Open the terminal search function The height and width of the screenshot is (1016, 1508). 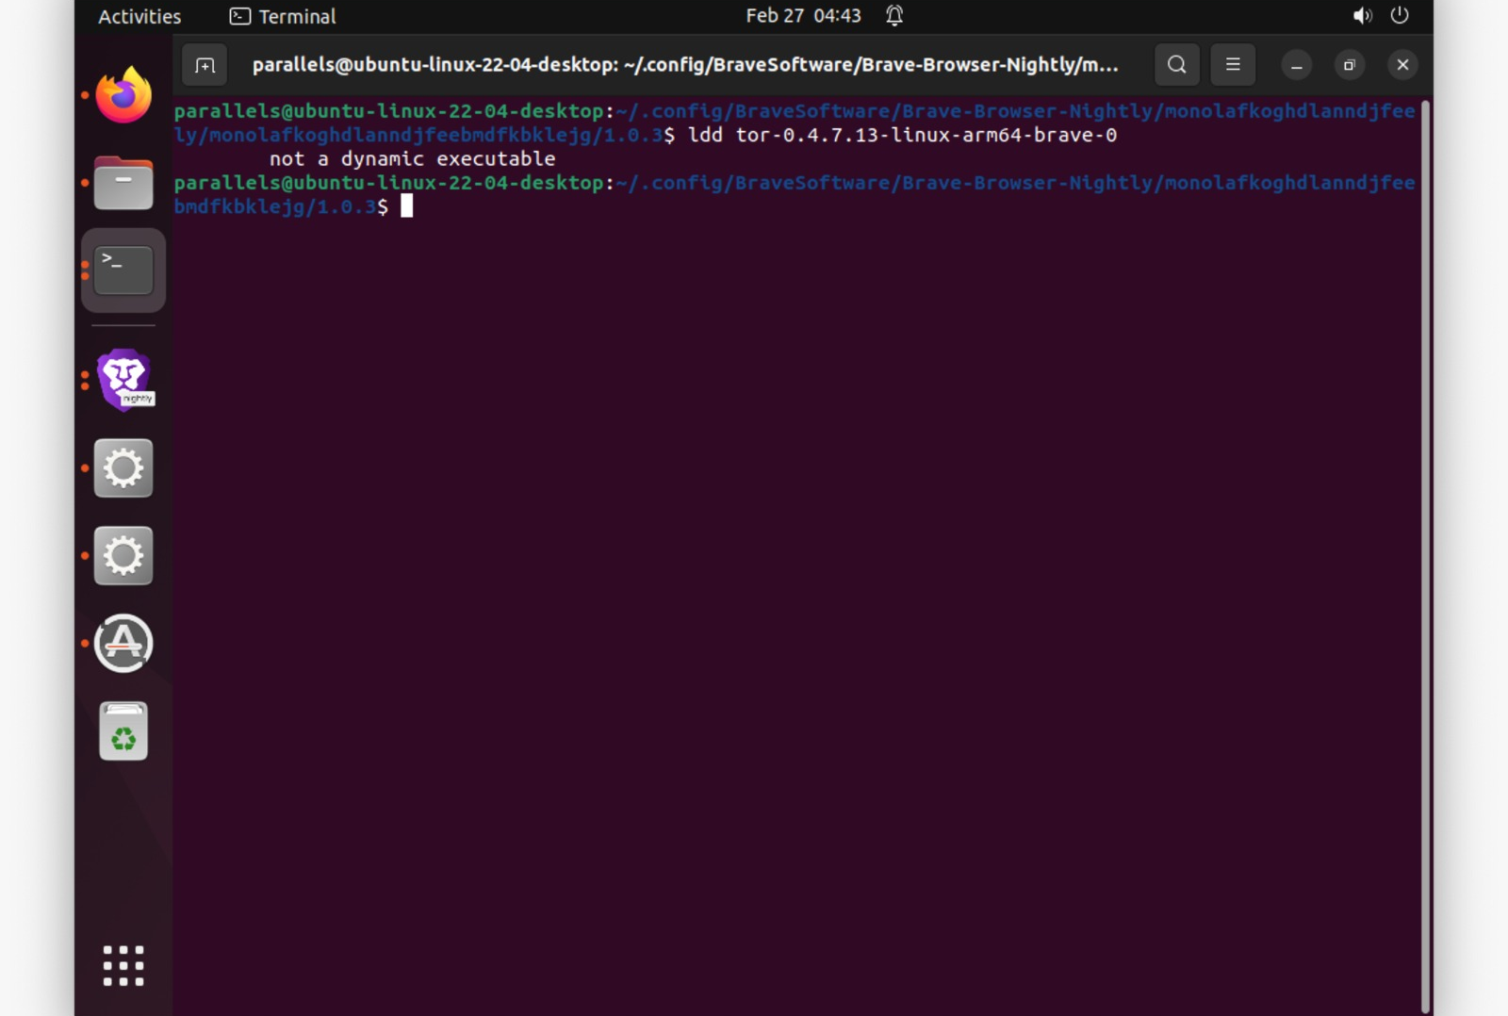pyautogui.click(x=1175, y=64)
